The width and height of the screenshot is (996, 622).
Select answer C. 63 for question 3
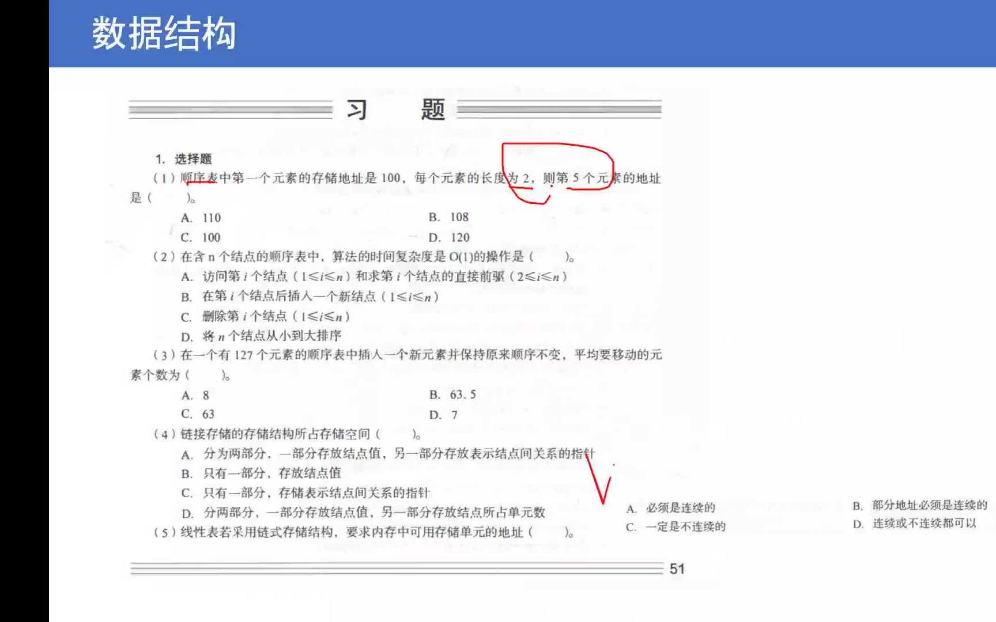point(198,414)
